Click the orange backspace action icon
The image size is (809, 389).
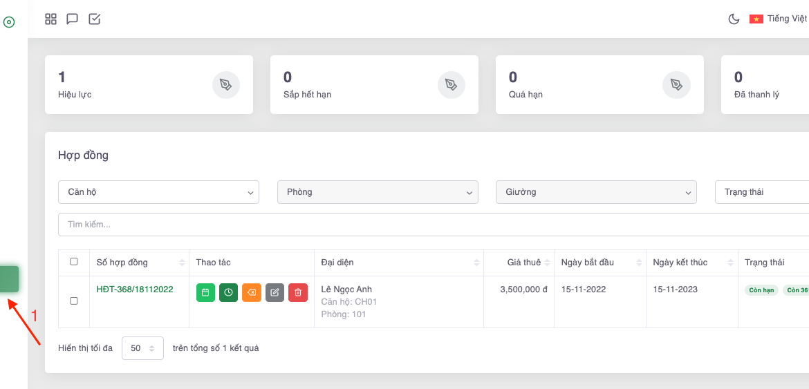point(252,293)
